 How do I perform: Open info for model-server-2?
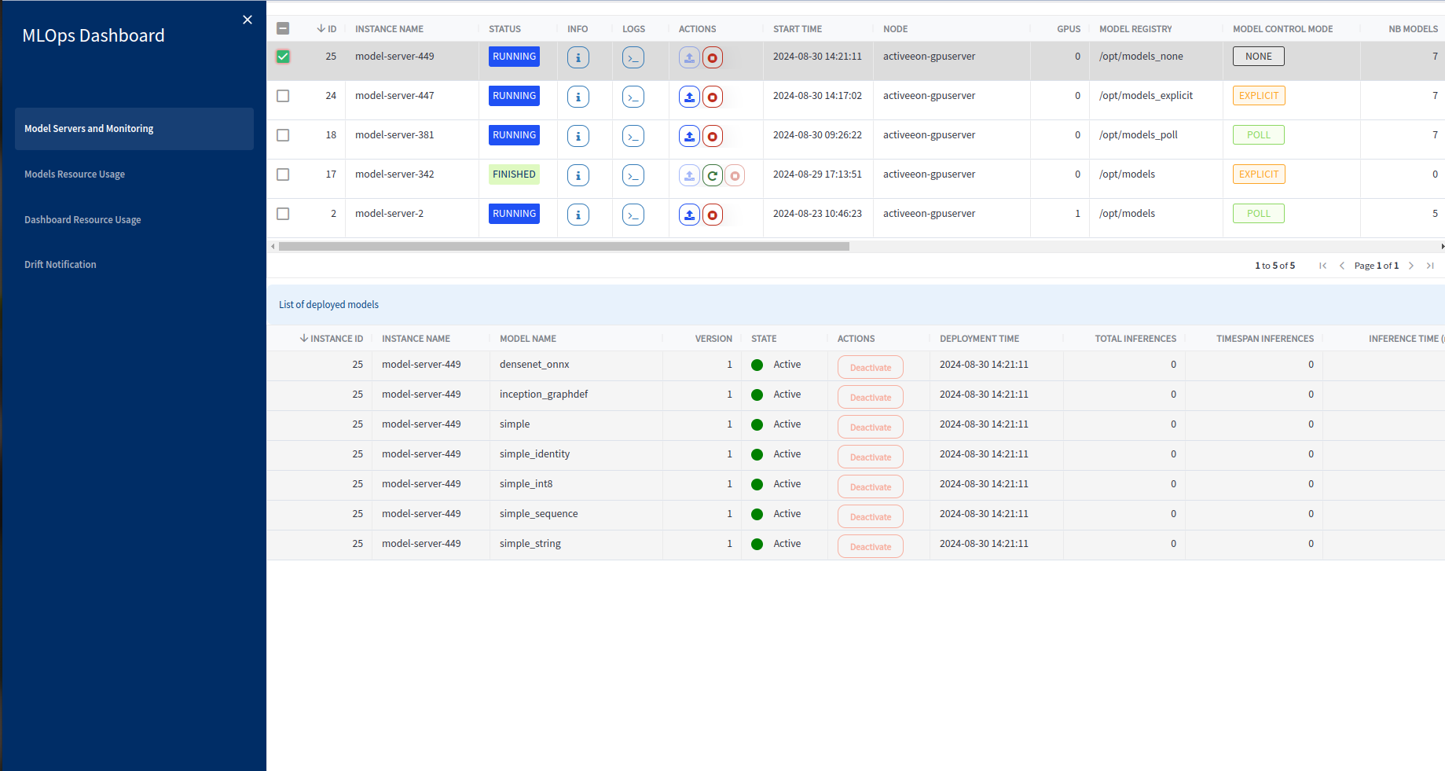click(578, 215)
